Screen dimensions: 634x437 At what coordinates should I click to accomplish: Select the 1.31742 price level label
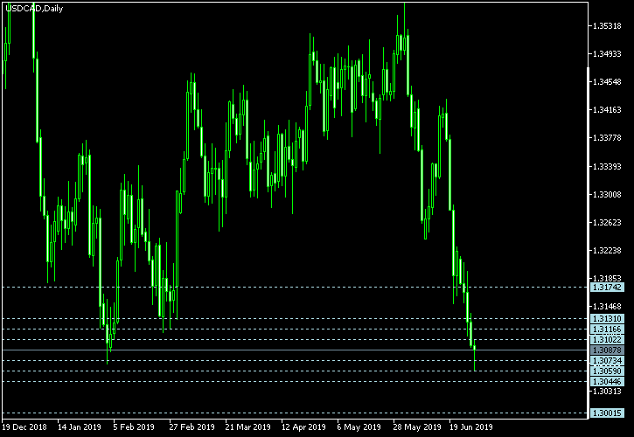(607, 288)
